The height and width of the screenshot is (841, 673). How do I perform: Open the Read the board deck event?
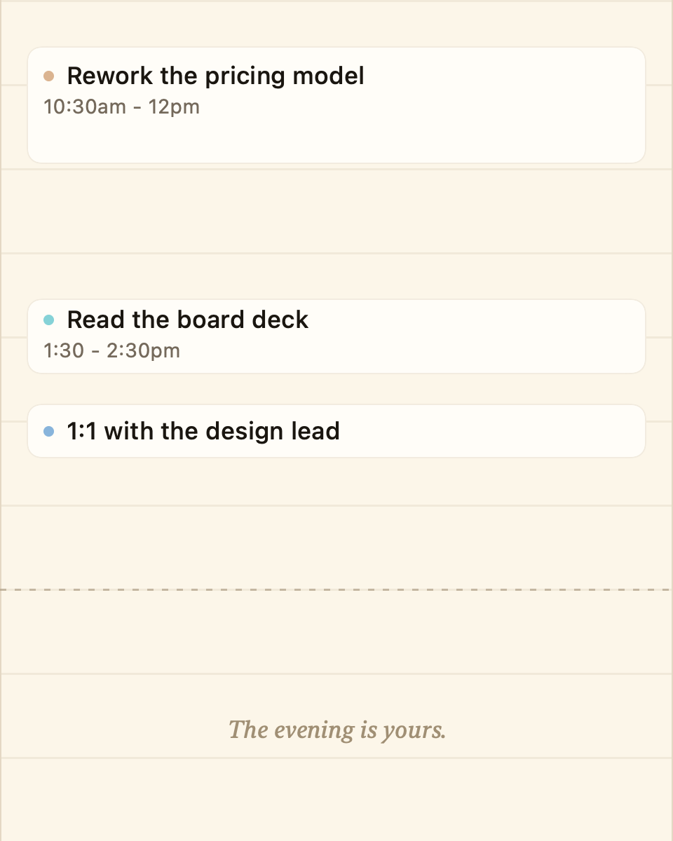(x=336, y=336)
